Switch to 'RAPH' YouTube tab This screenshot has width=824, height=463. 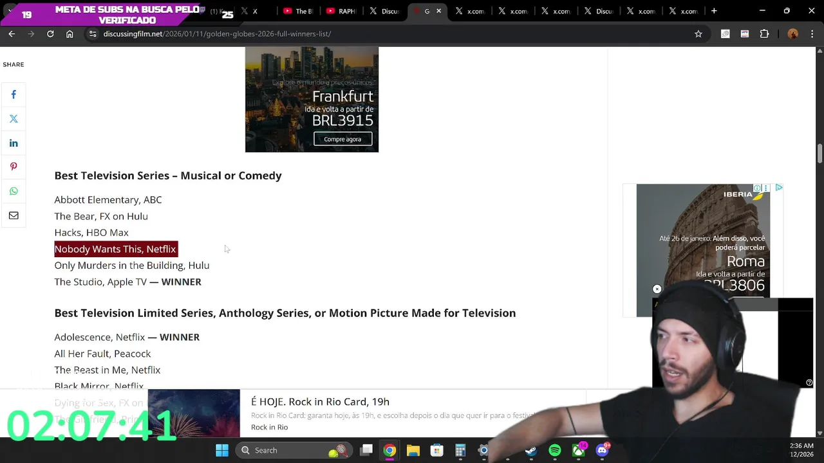tap(341, 11)
